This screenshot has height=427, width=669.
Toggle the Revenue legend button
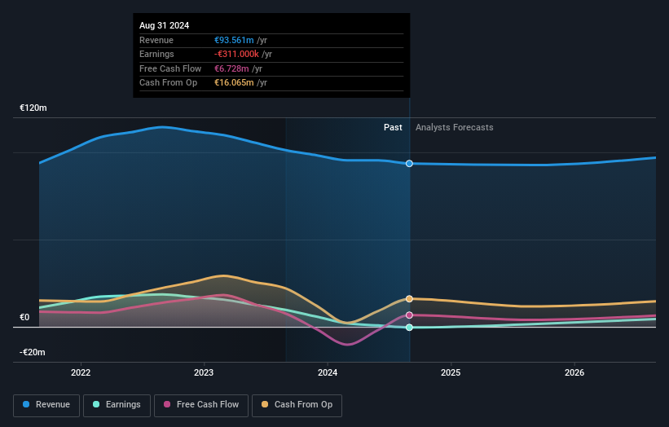click(46, 405)
